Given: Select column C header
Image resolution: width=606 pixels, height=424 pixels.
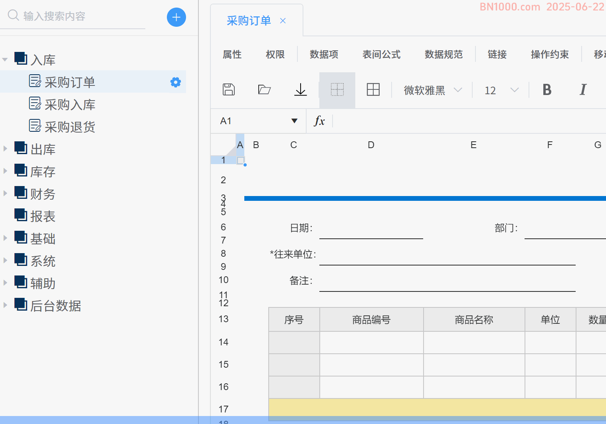Looking at the screenshot, I should click(294, 145).
